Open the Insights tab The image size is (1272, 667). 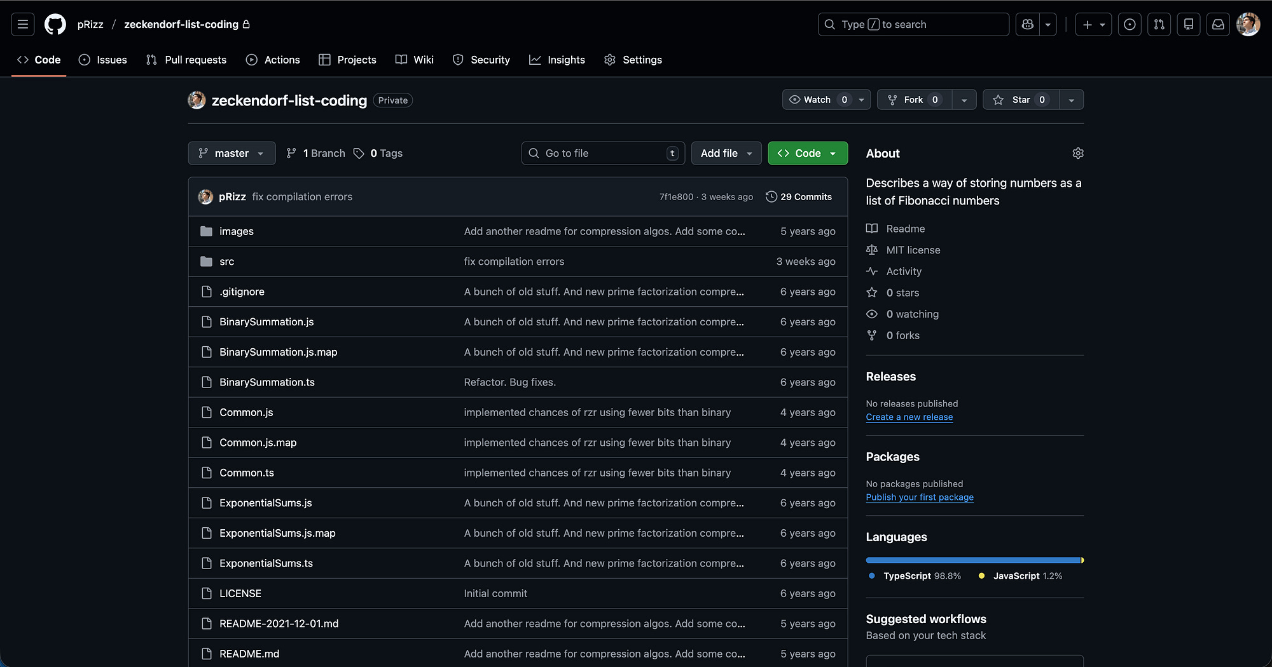557,60
